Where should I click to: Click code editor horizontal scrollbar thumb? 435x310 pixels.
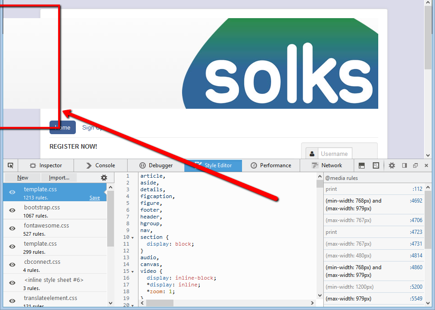pyautogui.click(x=160, y=303)
